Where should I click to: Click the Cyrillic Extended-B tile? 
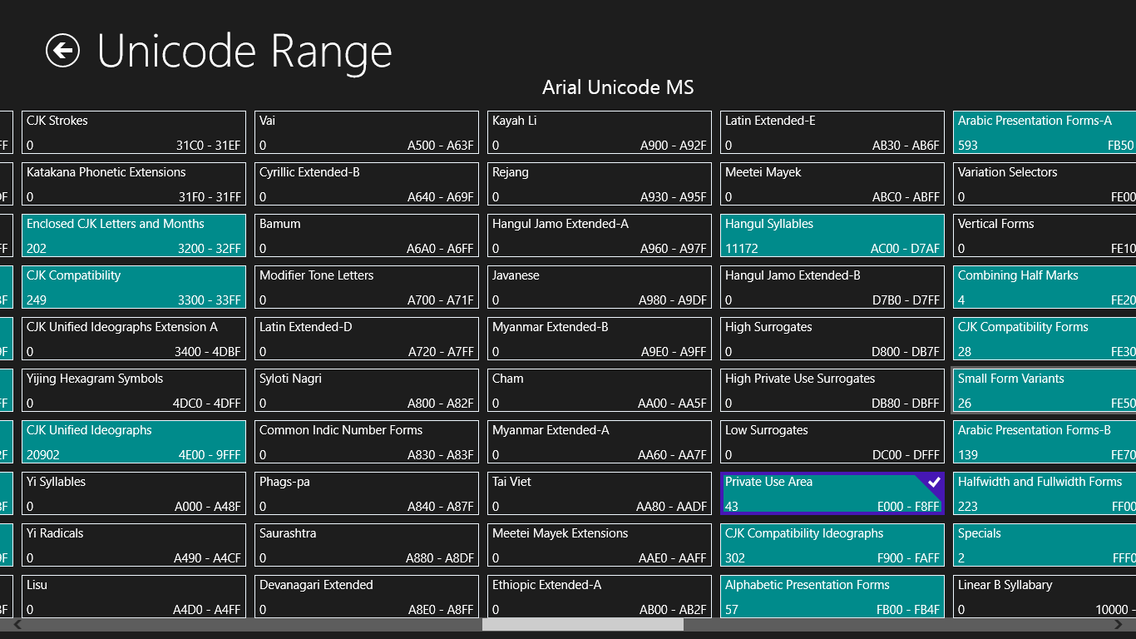point(367,184)
